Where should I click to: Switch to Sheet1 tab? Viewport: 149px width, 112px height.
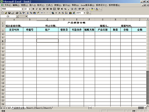pos(30,108)
